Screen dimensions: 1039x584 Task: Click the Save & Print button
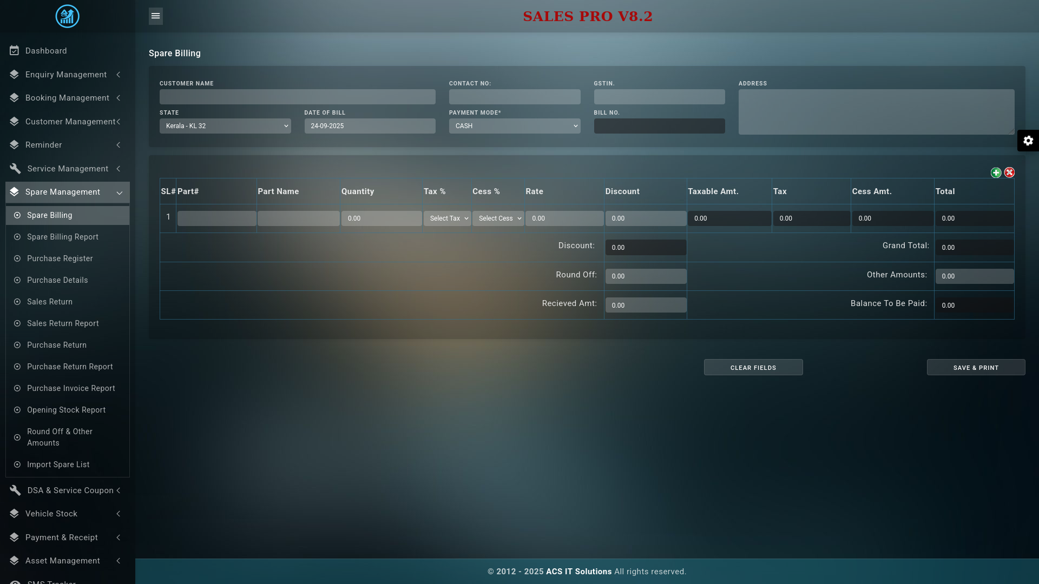976,368
